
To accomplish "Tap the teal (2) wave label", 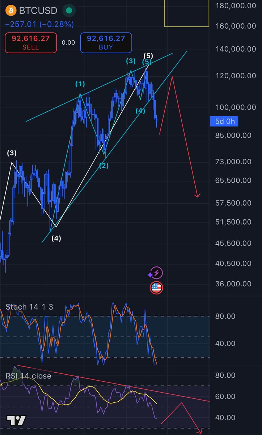I will click(104, 166).
